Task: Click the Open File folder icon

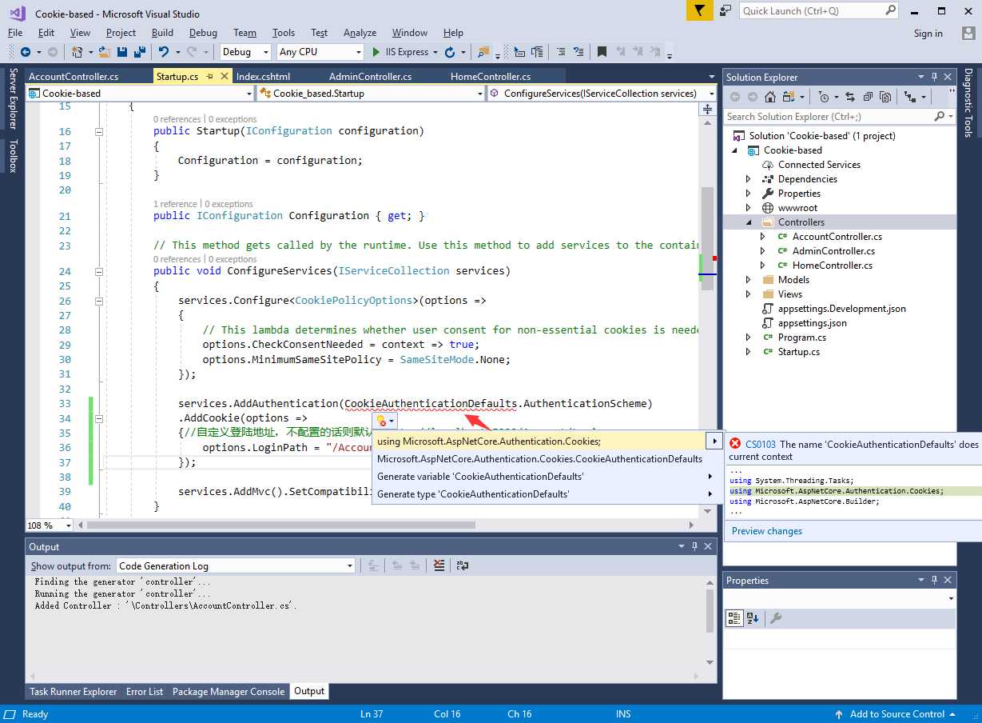Action: click(106, 52)
